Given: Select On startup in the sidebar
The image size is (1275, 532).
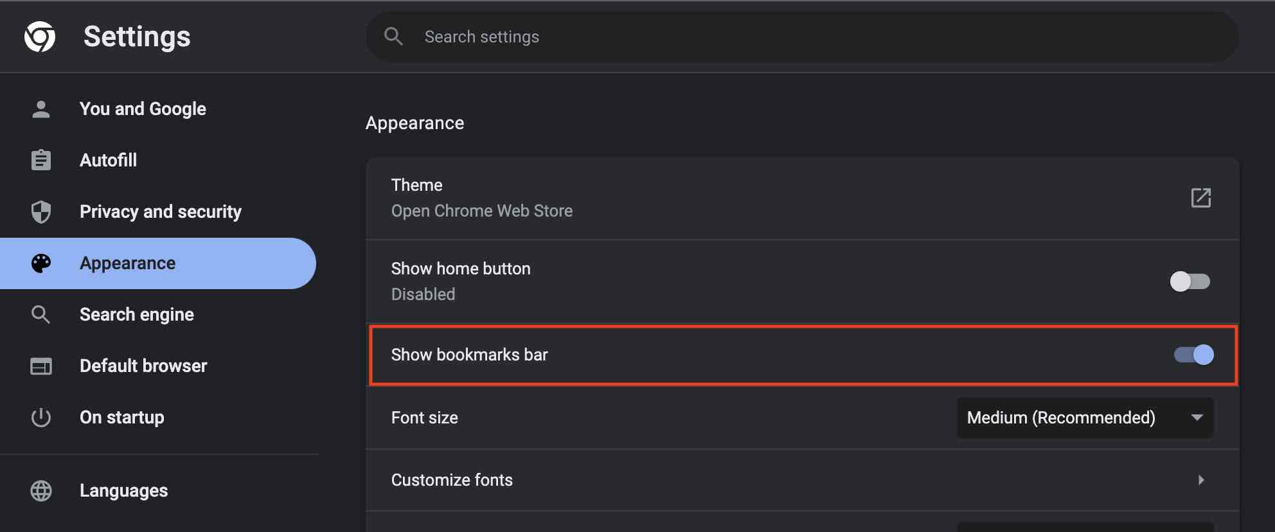Looking at the screenshot, I should (121, 418).
